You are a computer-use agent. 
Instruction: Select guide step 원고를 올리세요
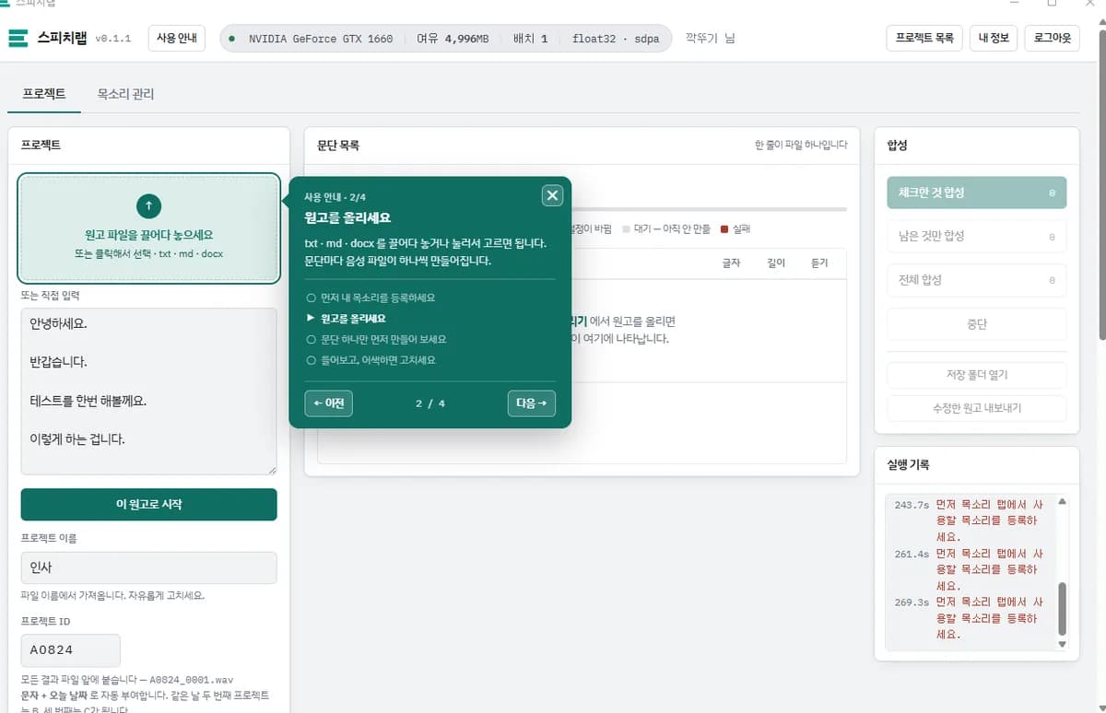pyautogui.click(x=346, y=319)
